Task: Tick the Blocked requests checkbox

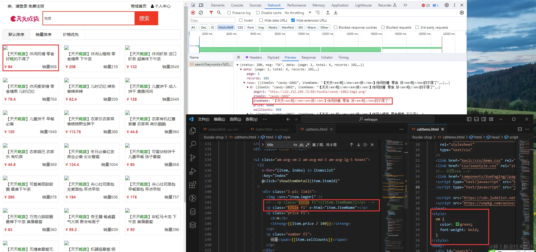Action: (383, 27)
